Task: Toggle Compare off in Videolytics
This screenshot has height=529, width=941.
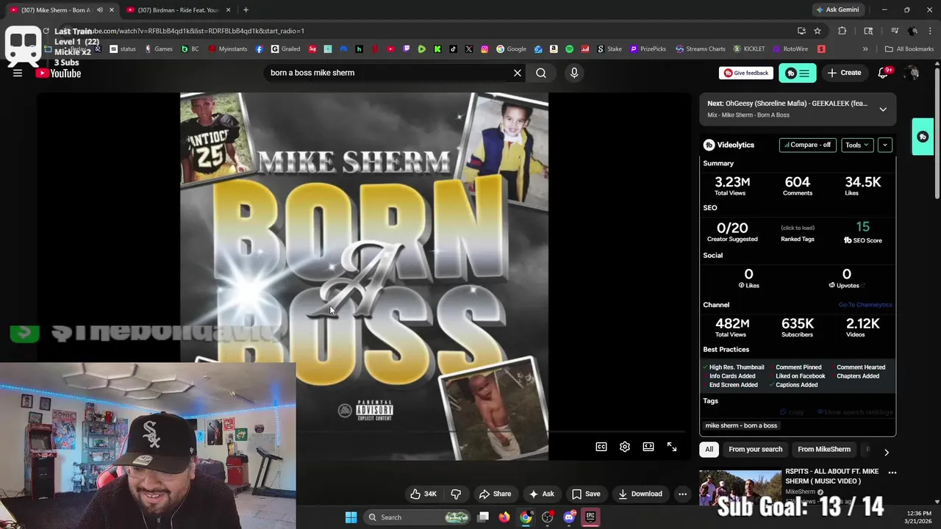Action: coord(807,145)
